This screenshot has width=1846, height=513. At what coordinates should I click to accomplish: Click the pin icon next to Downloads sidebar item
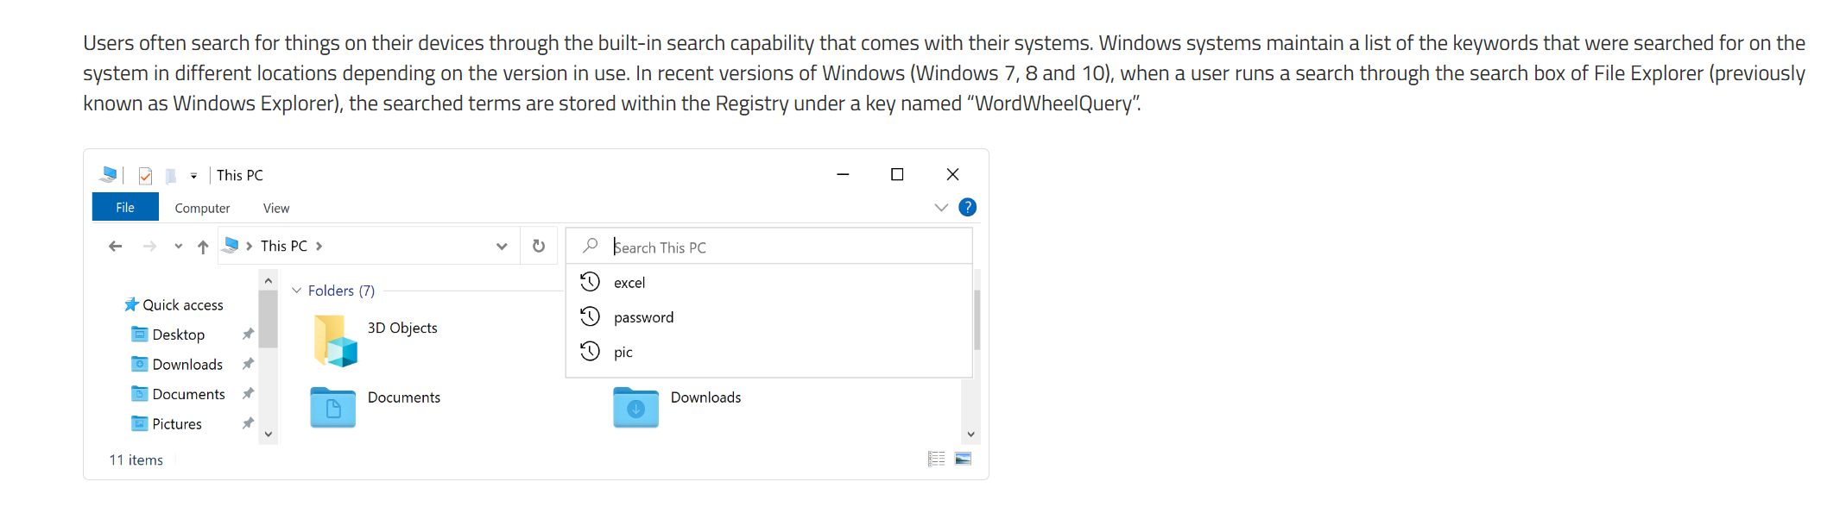(x=248, y=364)
